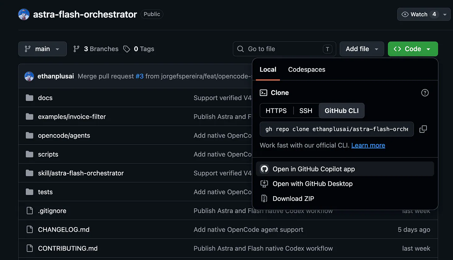
Task: Open the main branch switcher dropdown
Action: [x=42, y=49]
